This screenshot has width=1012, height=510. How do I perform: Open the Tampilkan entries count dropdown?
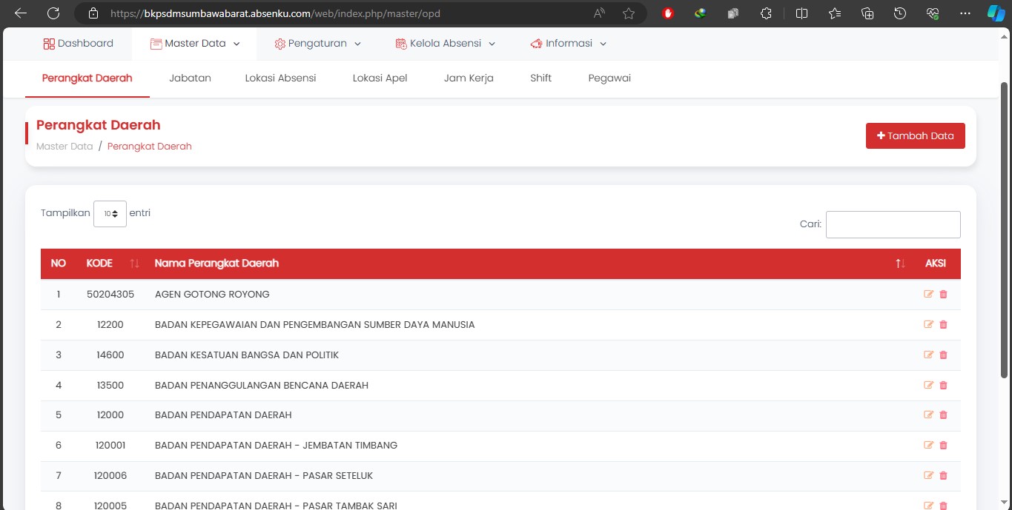[x=110, y=214]
